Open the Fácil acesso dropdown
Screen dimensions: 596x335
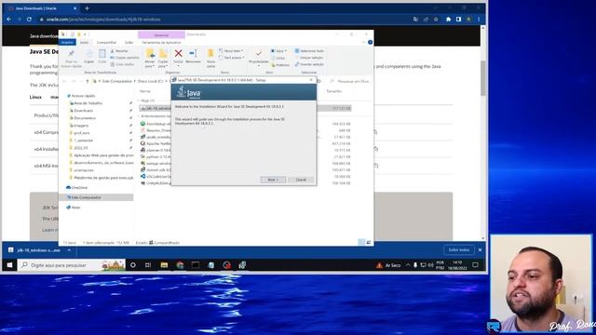[x=232, y=58]
